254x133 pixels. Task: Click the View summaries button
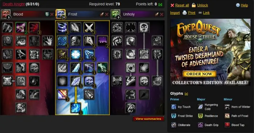click(x=148, y=119)
